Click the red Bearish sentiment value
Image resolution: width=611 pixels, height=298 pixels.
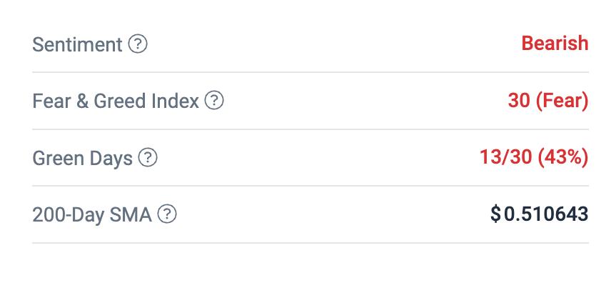[x=555, y=43]
